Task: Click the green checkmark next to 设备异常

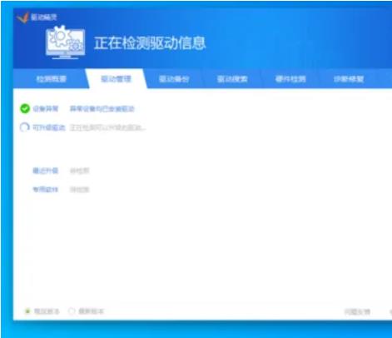Action: [x=25, y=108]
